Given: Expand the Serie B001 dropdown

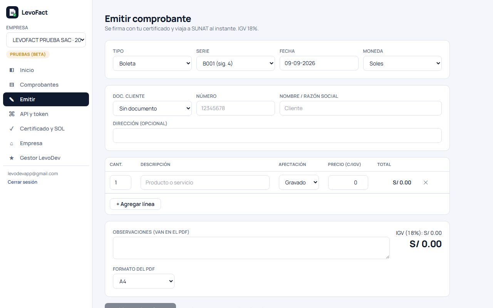Looking at the screenshot, I should (x=236, y=64).
